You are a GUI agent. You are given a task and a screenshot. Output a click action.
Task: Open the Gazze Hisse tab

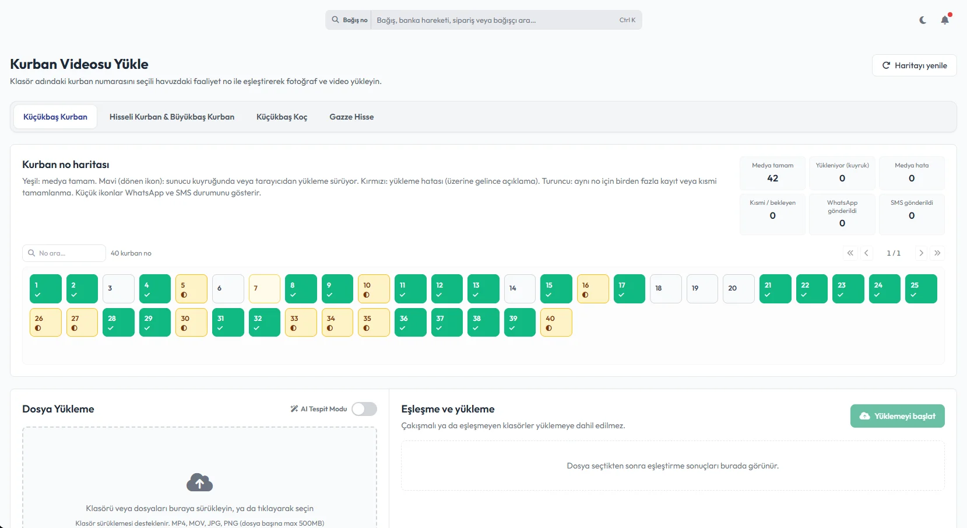coord(351,117)
